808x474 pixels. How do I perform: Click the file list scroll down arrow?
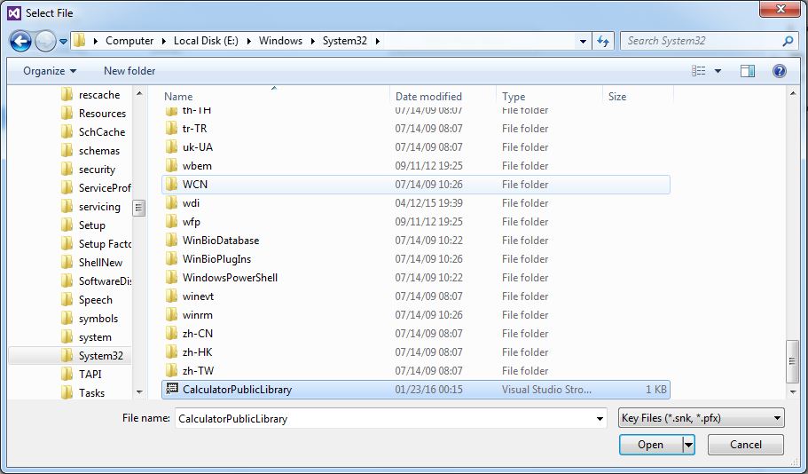793,392
